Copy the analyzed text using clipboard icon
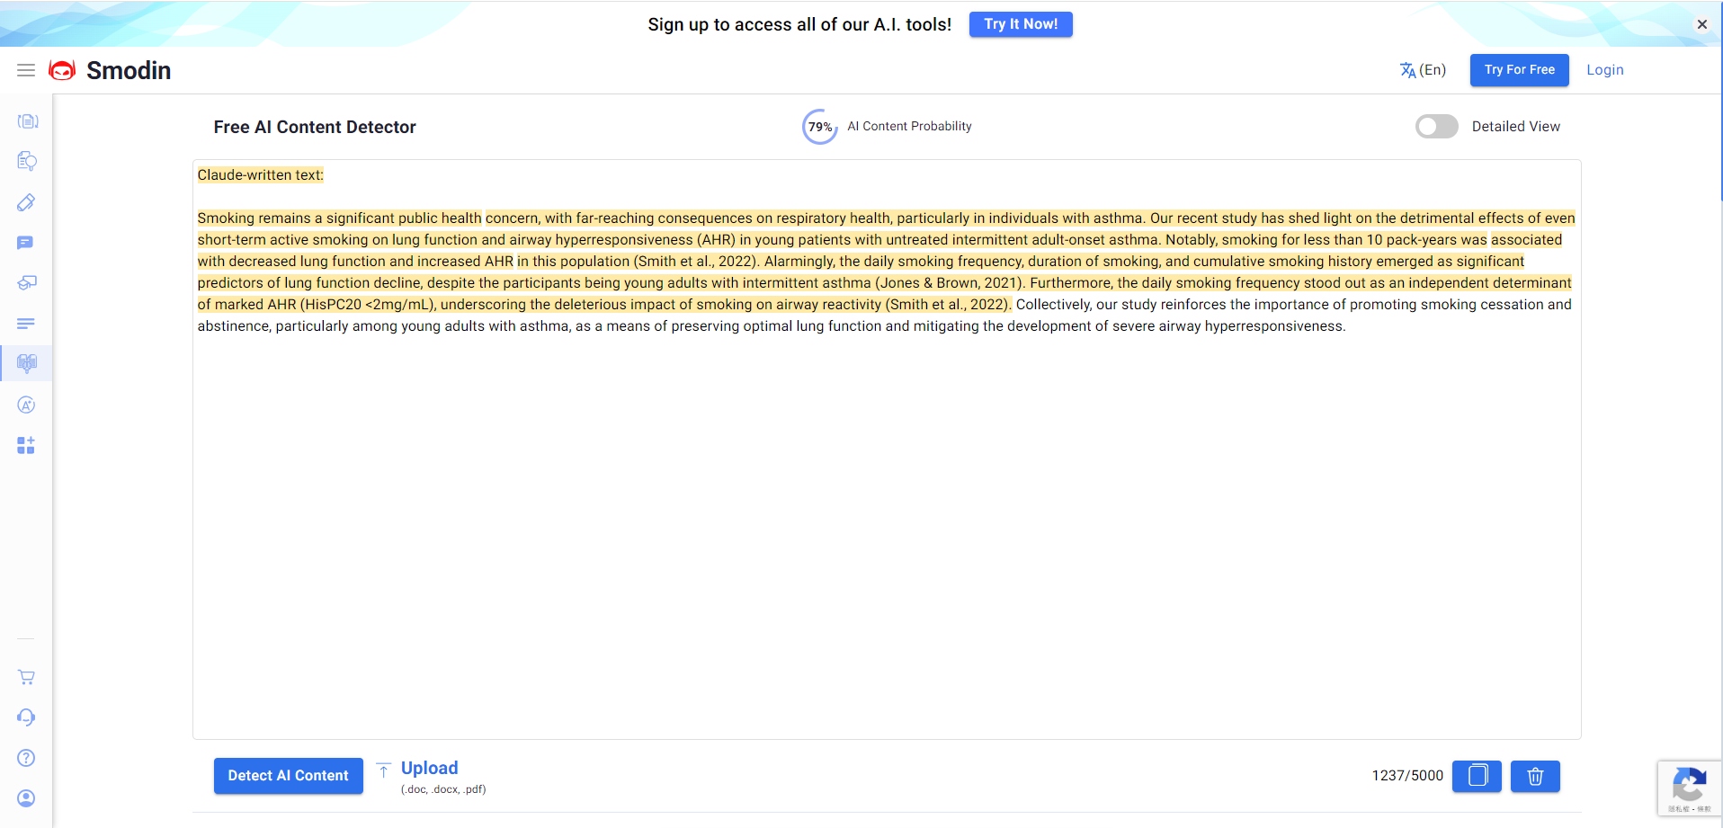Screen dimensions: 1723x828 (1477, 776)
